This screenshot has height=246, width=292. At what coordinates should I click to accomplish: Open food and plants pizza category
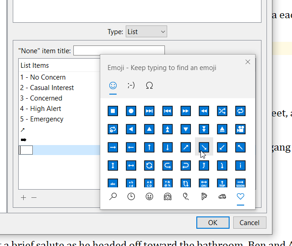(204, 196)
